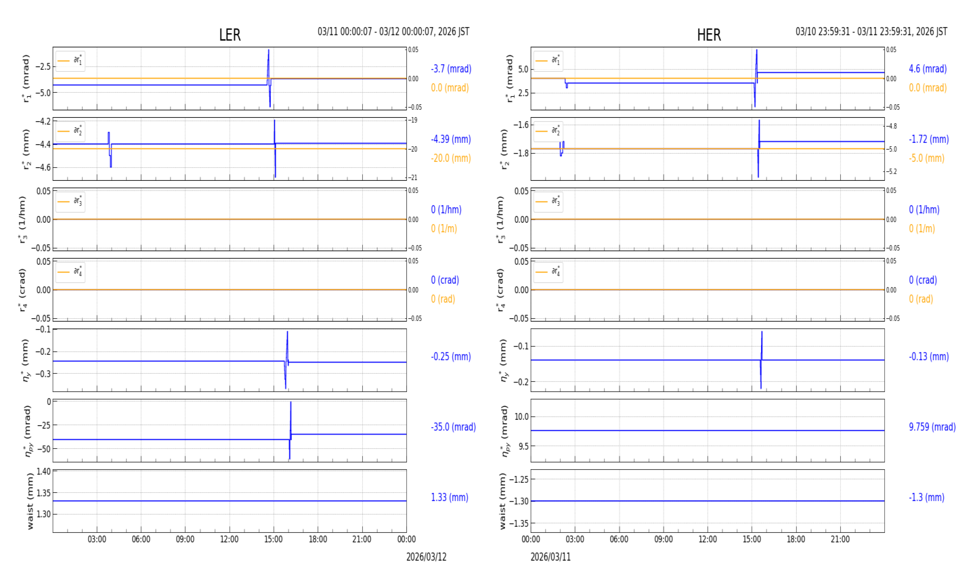This screenshot has height=585, width=956.
Task: Click the orange -5.0 (mm) value
Action: coord(926,158)
